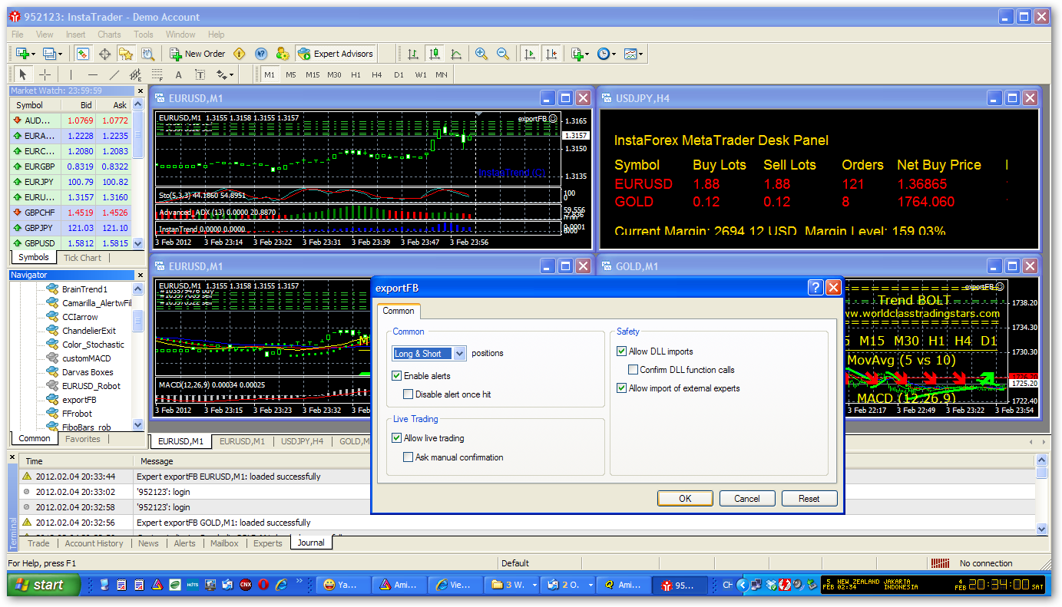Viewport: 1062px width, 607px height.
Task: Click the exportFB dialog help button
Action: [x=816, y=288]
